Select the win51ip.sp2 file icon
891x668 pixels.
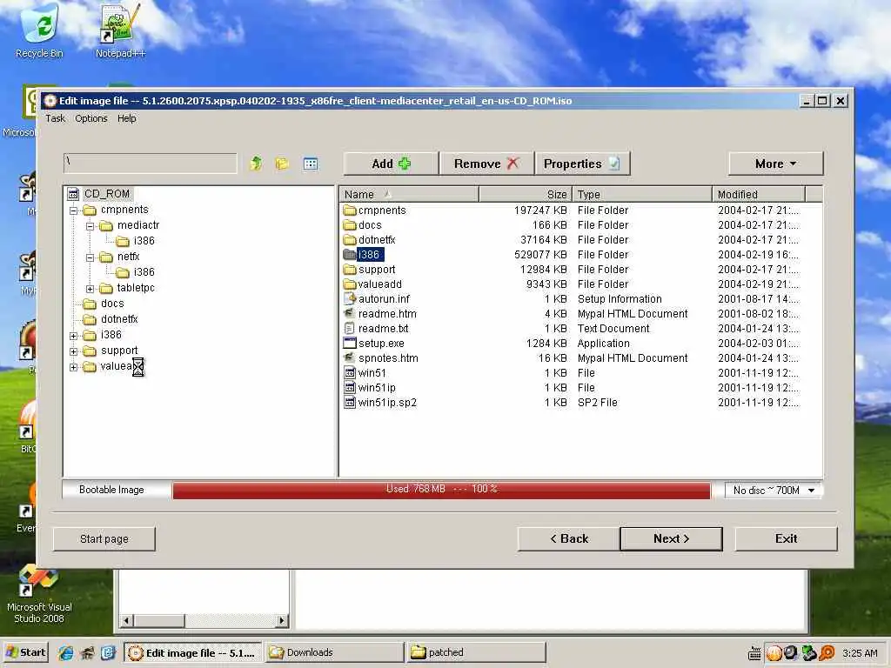click(x=350, y=402)
